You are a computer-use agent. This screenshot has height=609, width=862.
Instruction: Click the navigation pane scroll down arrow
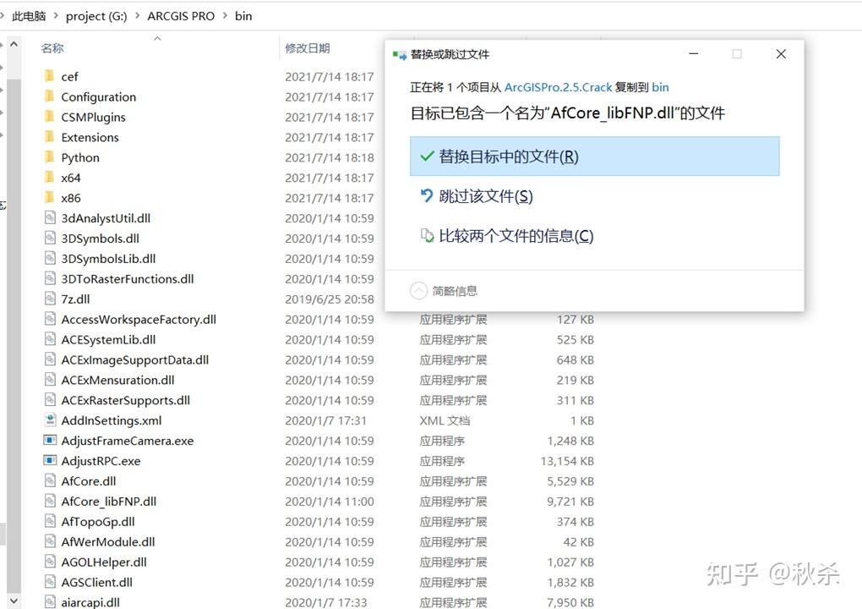click(x=14, y=601)
